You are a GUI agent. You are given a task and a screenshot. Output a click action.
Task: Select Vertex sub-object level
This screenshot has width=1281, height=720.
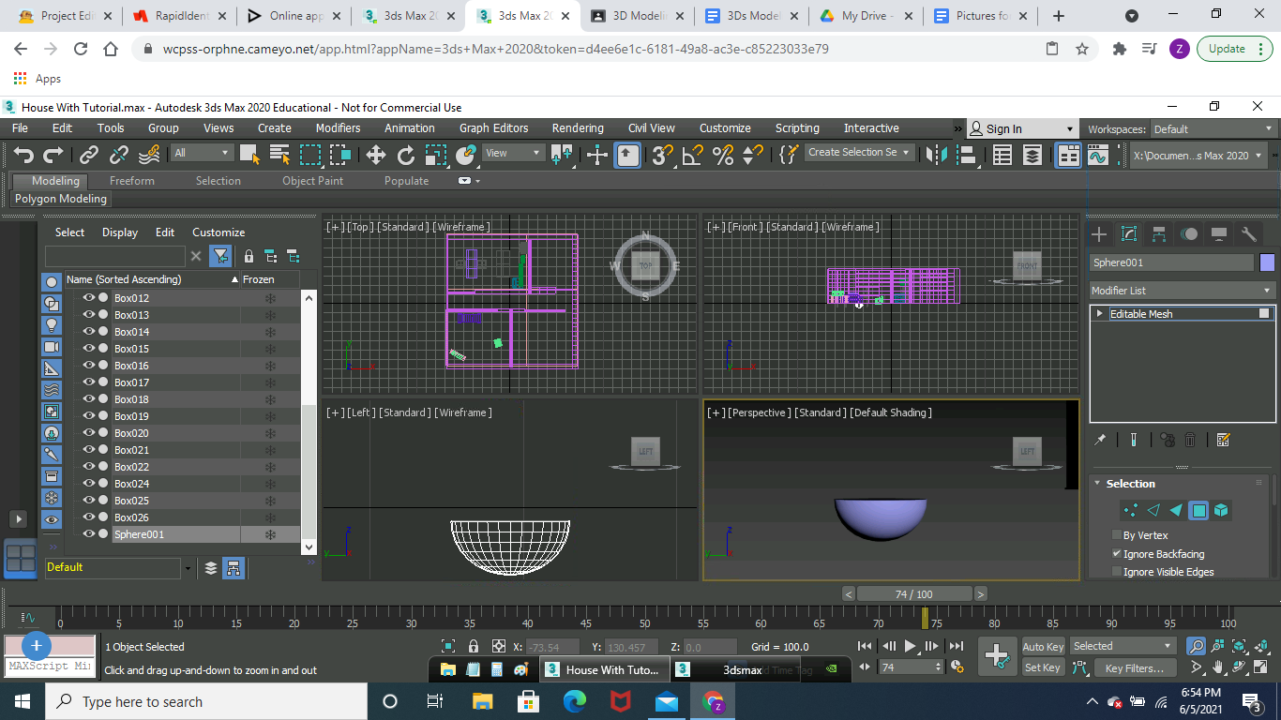(x=1130, y=510)
